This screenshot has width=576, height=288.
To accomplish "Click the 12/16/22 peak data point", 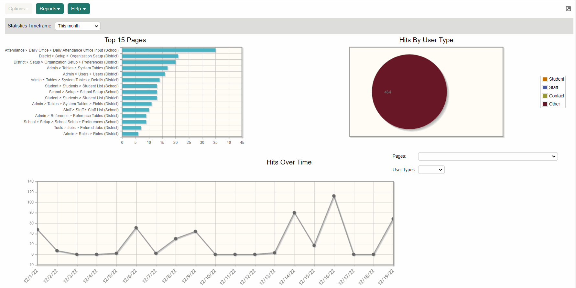I will [334, 196].
